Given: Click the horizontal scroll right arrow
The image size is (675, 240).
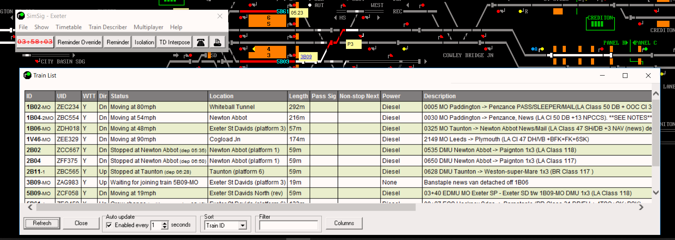Looking at the screenshot, I should point(641,207).
